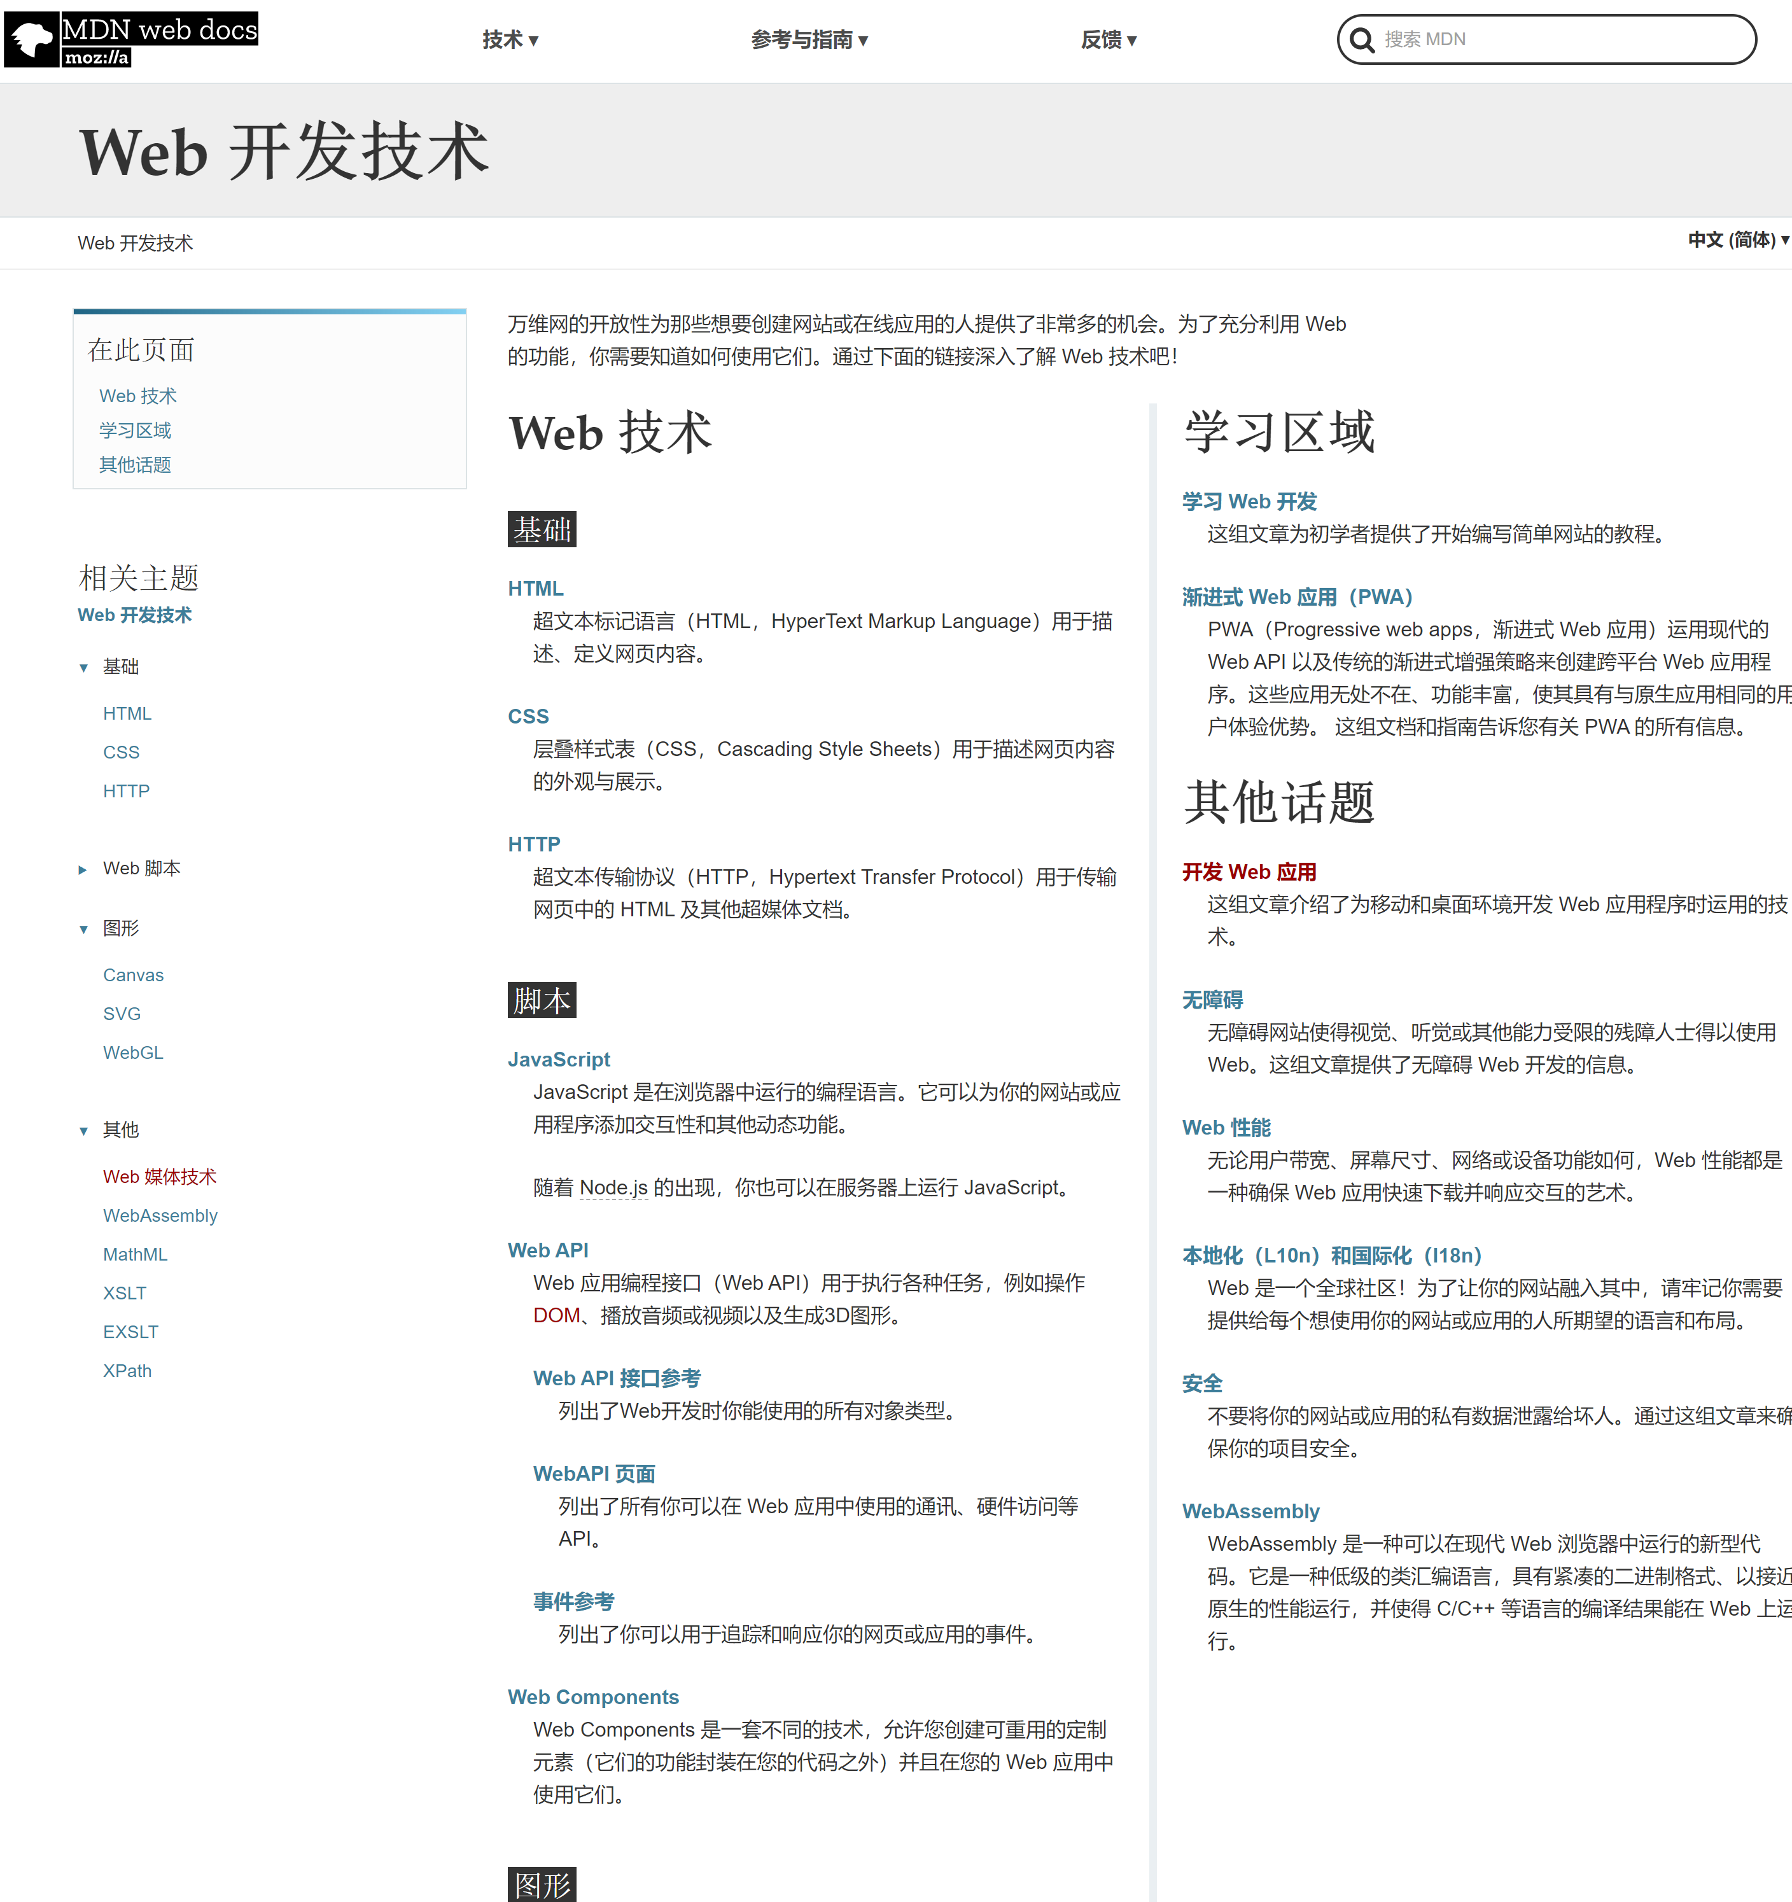The image size is (1792, 1902).
Task: Open 学习 Web 开发 link
Action: (1250, 501)
